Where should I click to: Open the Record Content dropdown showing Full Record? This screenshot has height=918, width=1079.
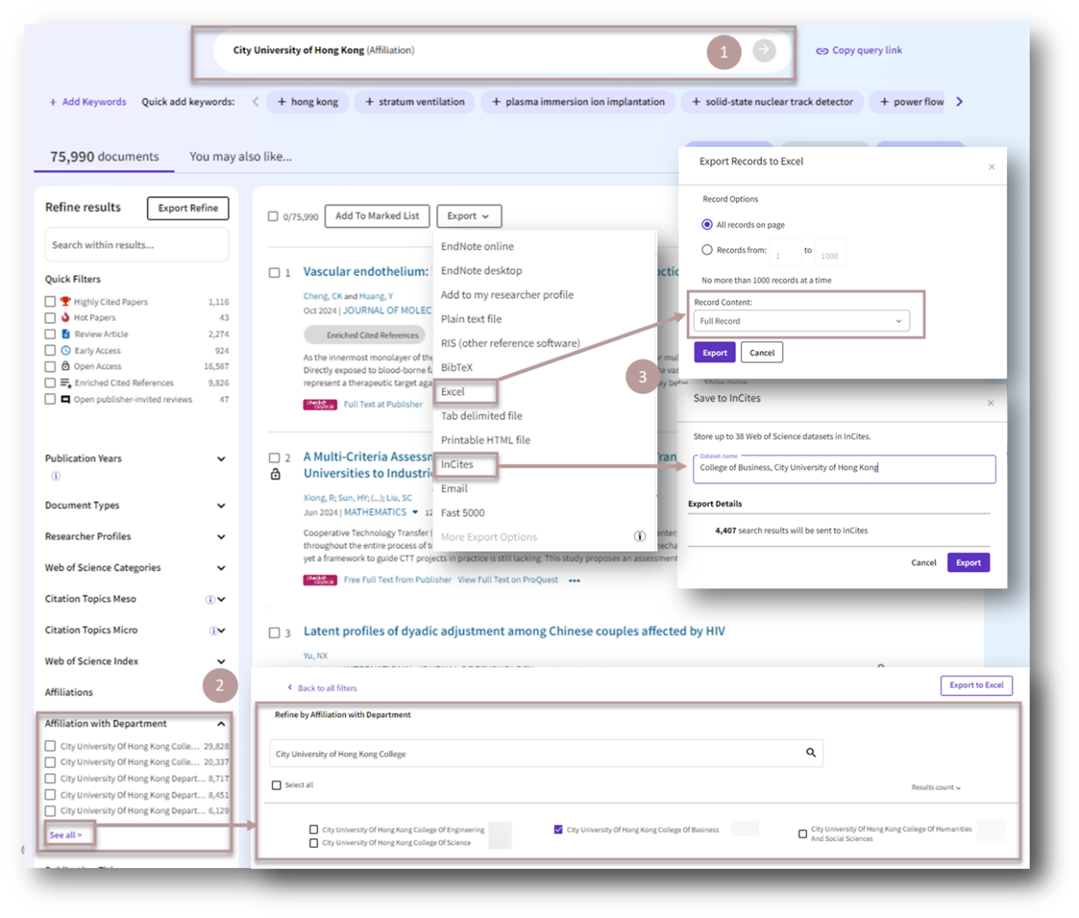tap(801, 321)
